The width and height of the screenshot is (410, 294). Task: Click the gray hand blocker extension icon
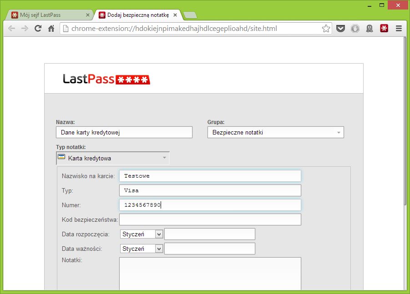[x=355, y=29]
